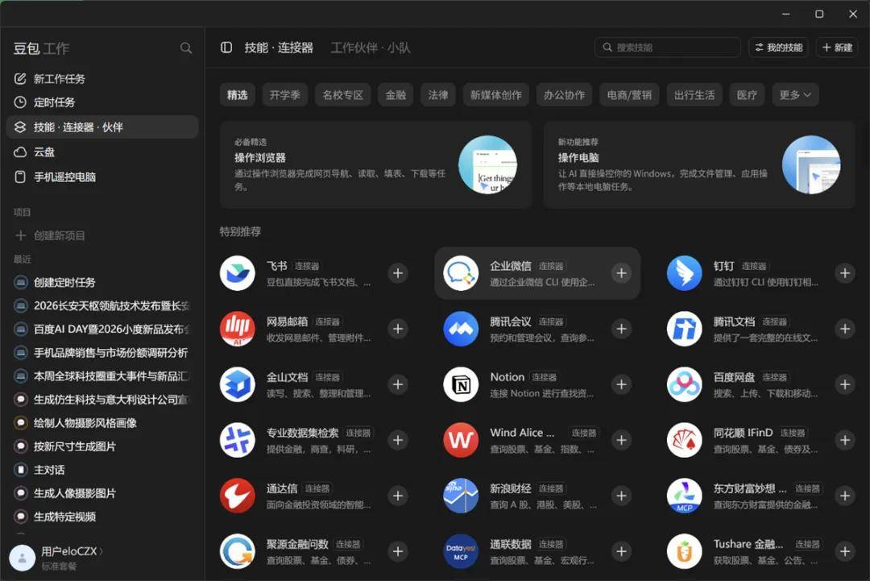Open recent chat 按新尺寸生成图片
The image size is (870, 581).
[102, 446]
